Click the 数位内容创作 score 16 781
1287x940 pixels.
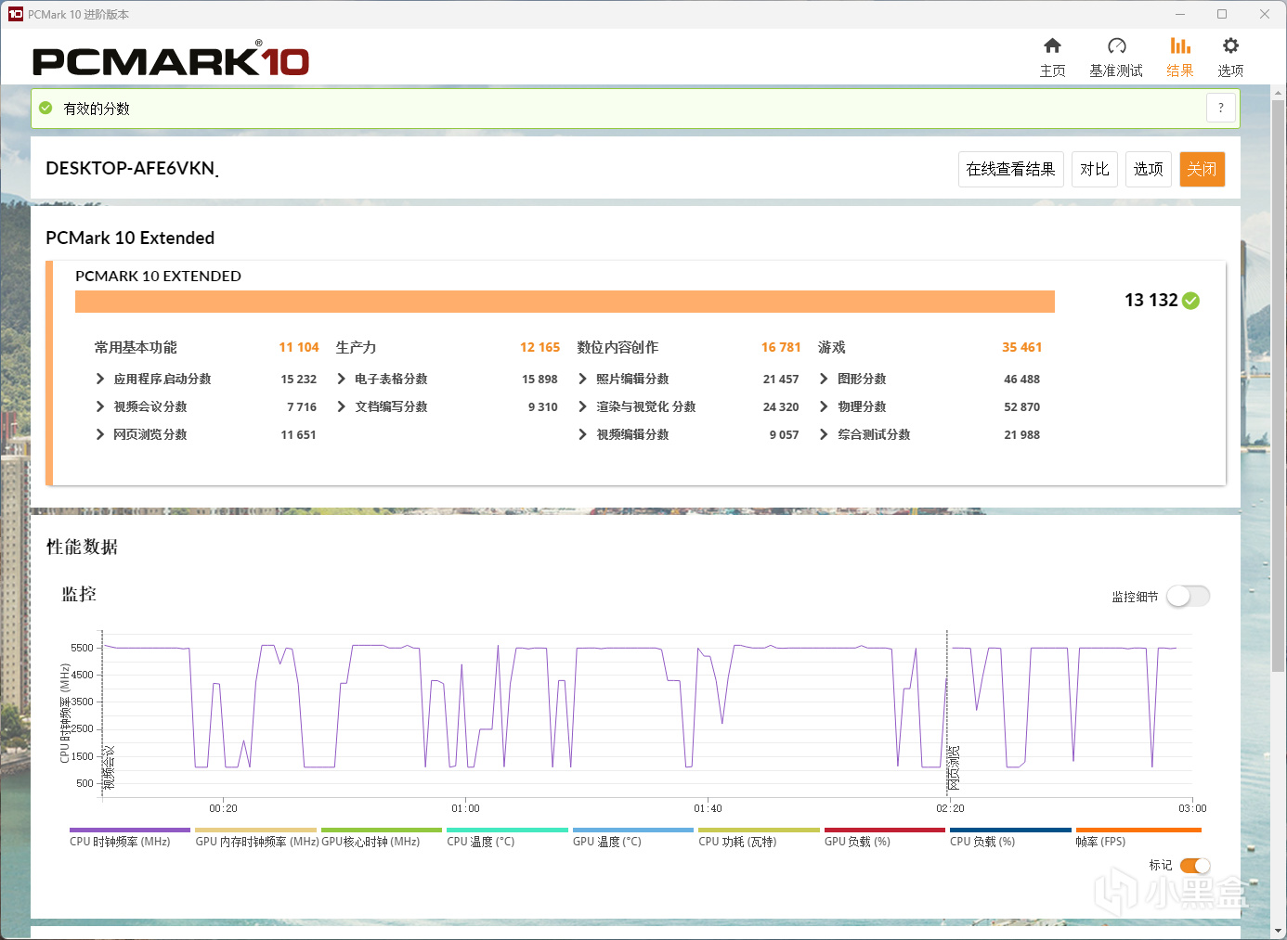(x=781, y=347)
